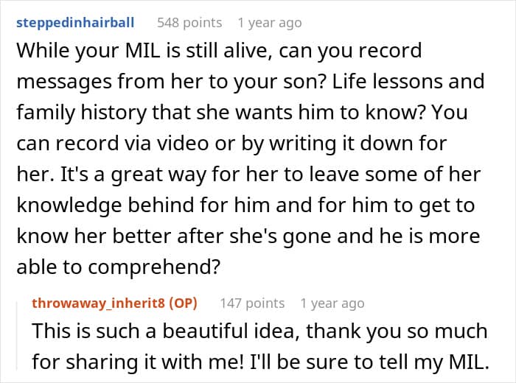Click the line starting 'her. It's a great way'
The image size is (516, 383).
pos(248,175)
